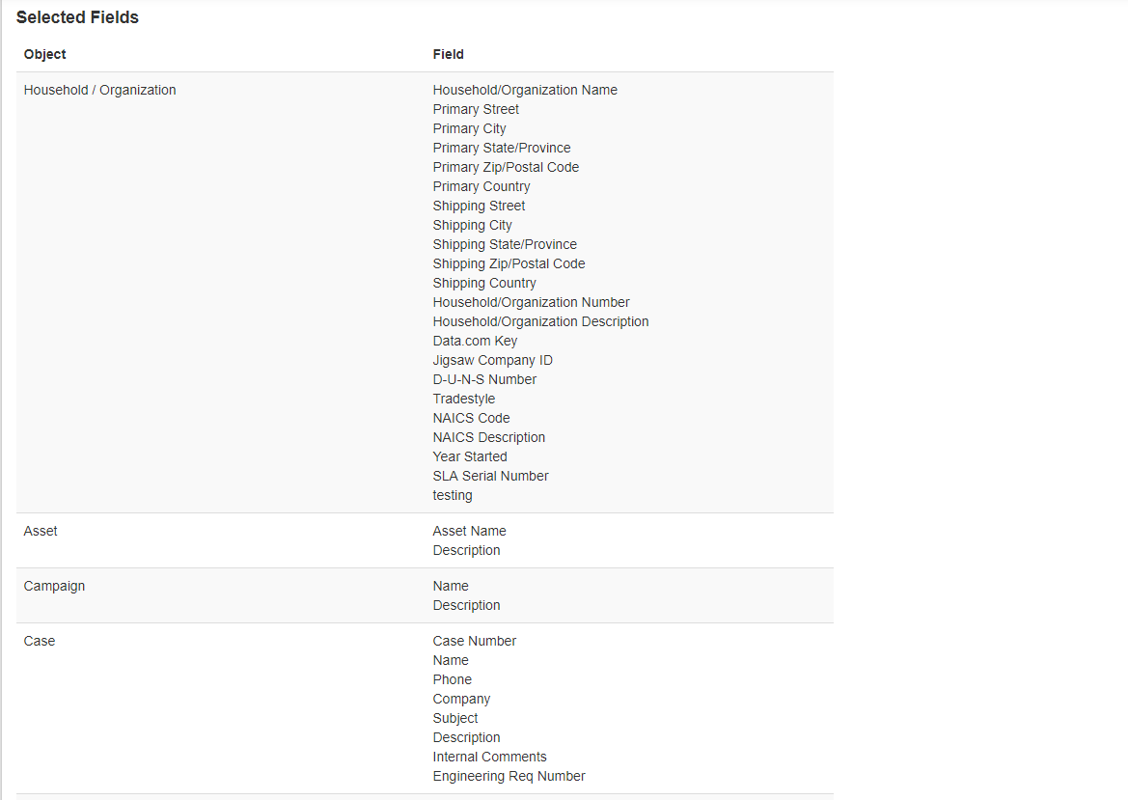The image size is (1128, 800).
Task: Select the Primary Zip/Postal Code field
Action: pos(506,167)
